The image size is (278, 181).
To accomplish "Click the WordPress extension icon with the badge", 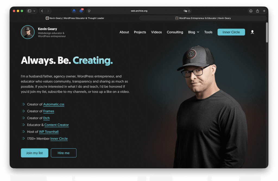I will click(81, 11).
